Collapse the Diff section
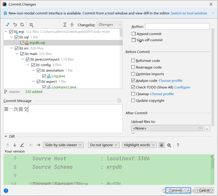The image size is (218, 196). (6, 136)
